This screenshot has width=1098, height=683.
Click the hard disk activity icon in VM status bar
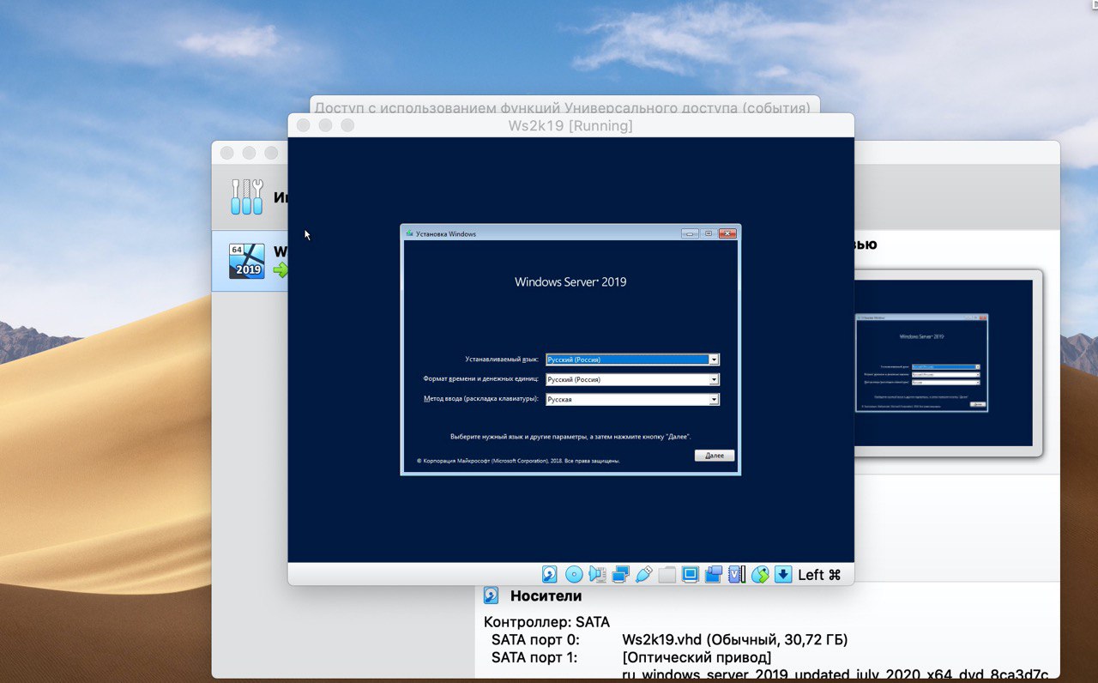[x=550, y=575]
